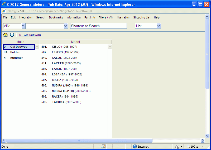211x150 pixels.
Task: Open the zoom level dropdown arrow
Action: (x=203, y=147)
